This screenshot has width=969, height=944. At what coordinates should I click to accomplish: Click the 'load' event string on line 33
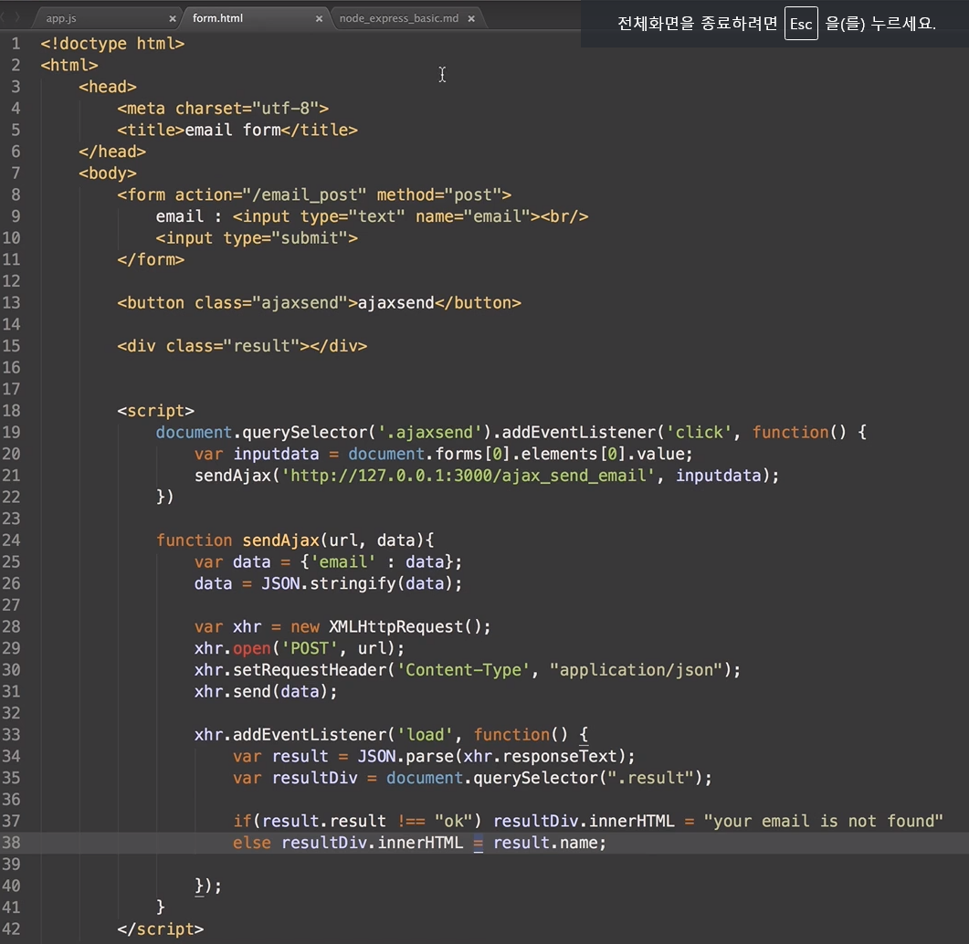click(425, 735)
